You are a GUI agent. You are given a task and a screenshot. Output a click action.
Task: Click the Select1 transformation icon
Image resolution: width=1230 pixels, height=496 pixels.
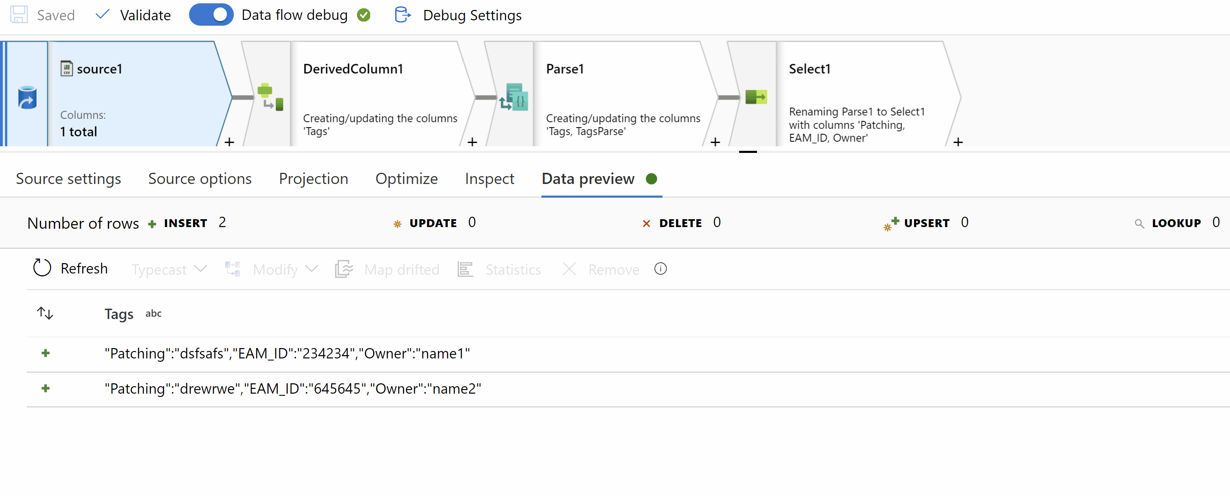(x=755, y=97)
